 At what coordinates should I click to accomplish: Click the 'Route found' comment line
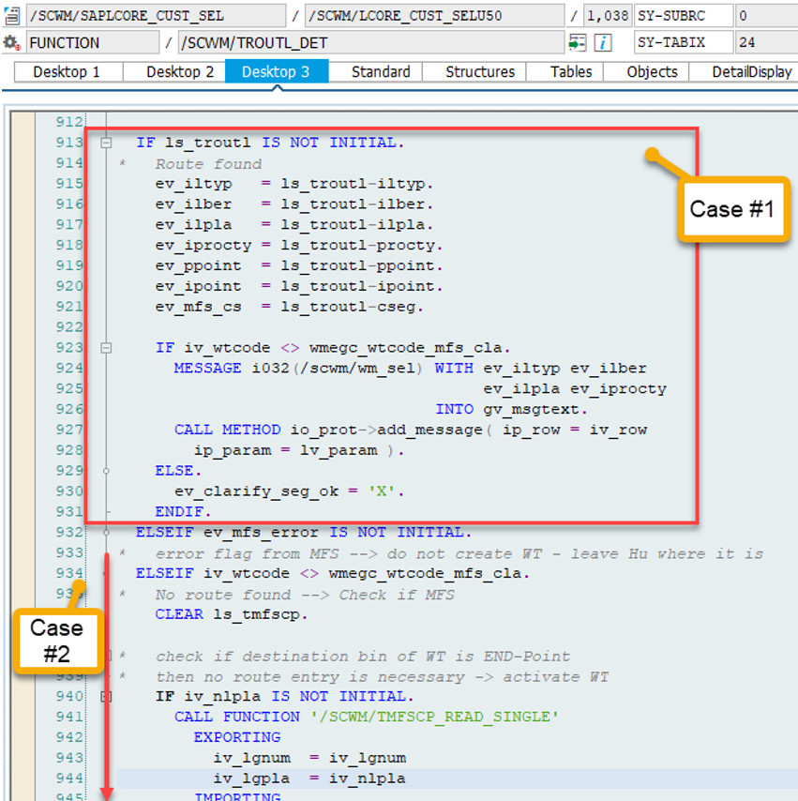click(x=208, y=164)
